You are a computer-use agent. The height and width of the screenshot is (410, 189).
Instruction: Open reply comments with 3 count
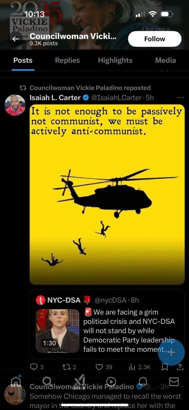tap(36, 367)
